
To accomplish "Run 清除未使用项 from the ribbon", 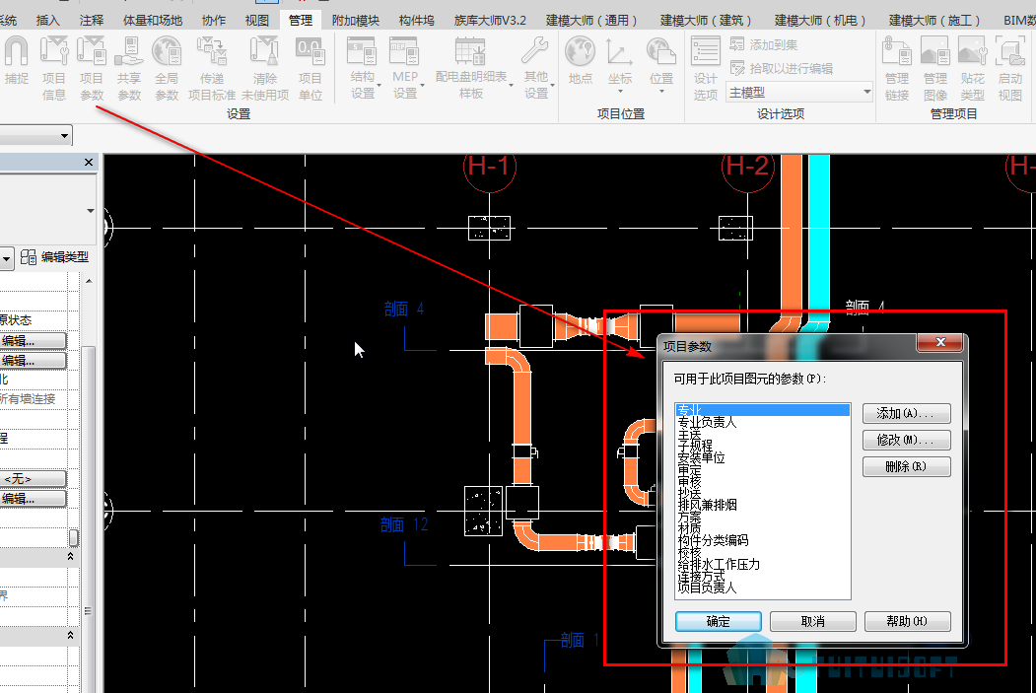I will click(265, 68).
